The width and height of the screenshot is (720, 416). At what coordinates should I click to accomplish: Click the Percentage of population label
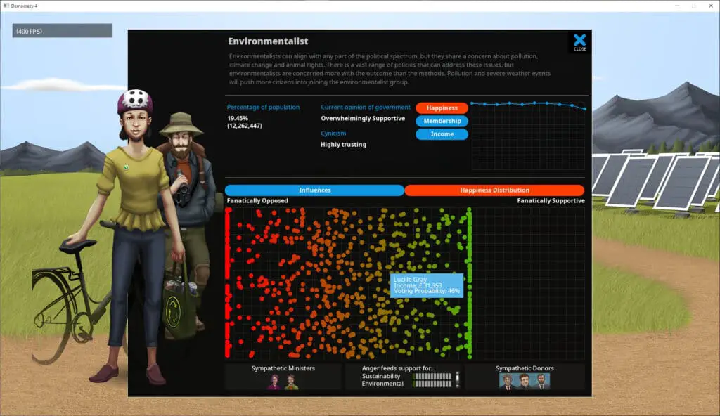tap(263, 108)
